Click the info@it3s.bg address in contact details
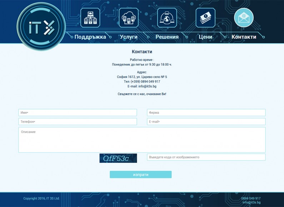This screenshot has height=207, width=284. click(147, 86)
